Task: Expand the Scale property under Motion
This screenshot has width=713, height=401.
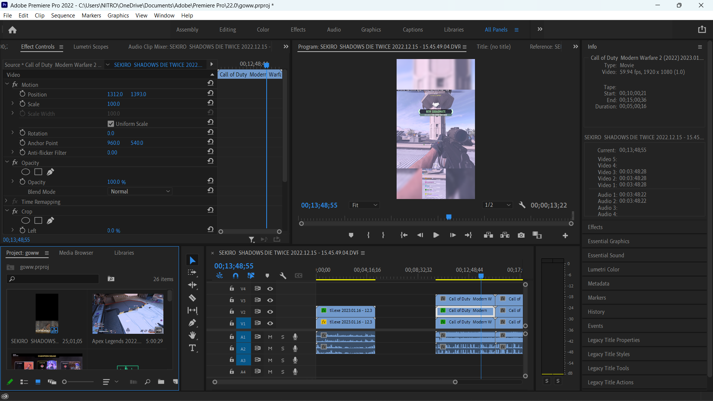Action: click(12, 104)
